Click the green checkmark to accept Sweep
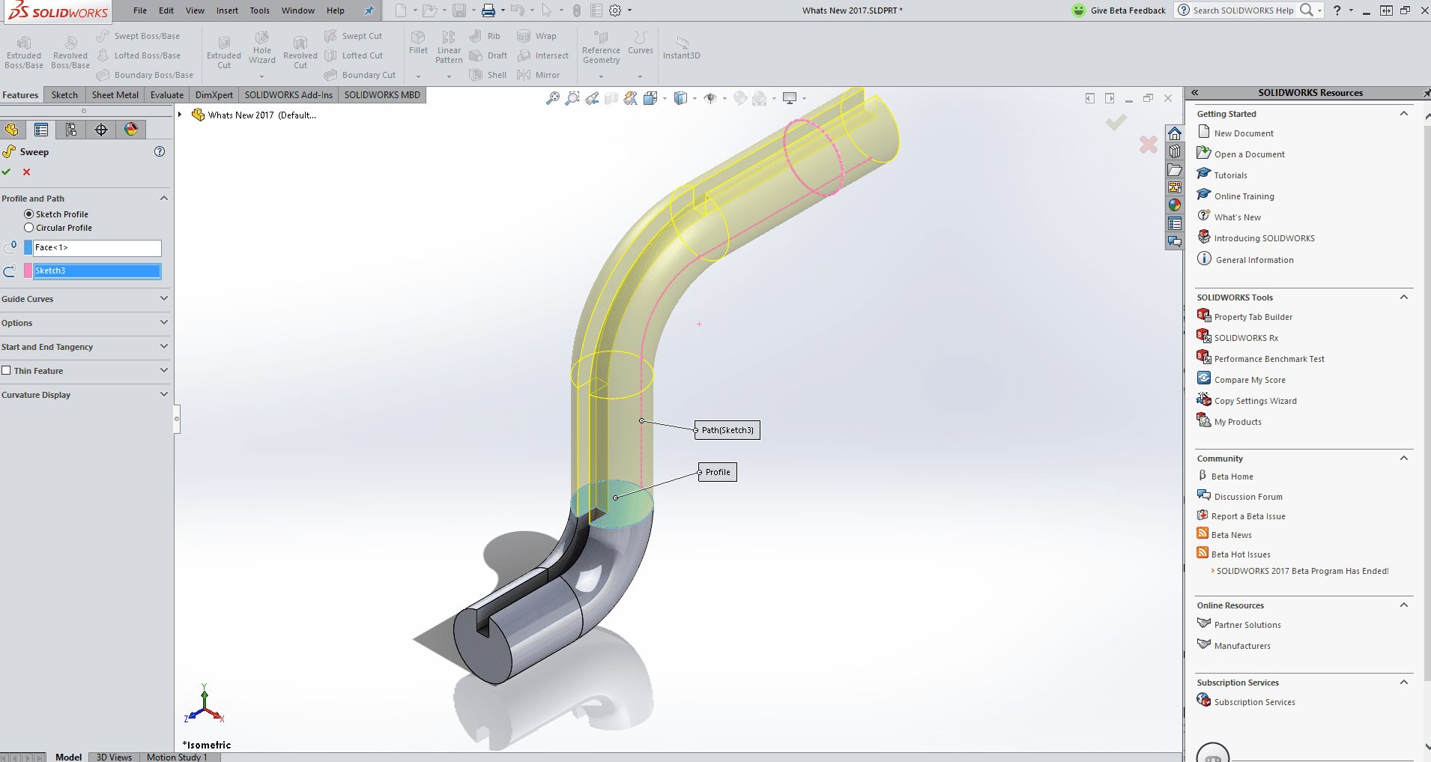This screenshot has height=762, width=1431. click(7, 172)
